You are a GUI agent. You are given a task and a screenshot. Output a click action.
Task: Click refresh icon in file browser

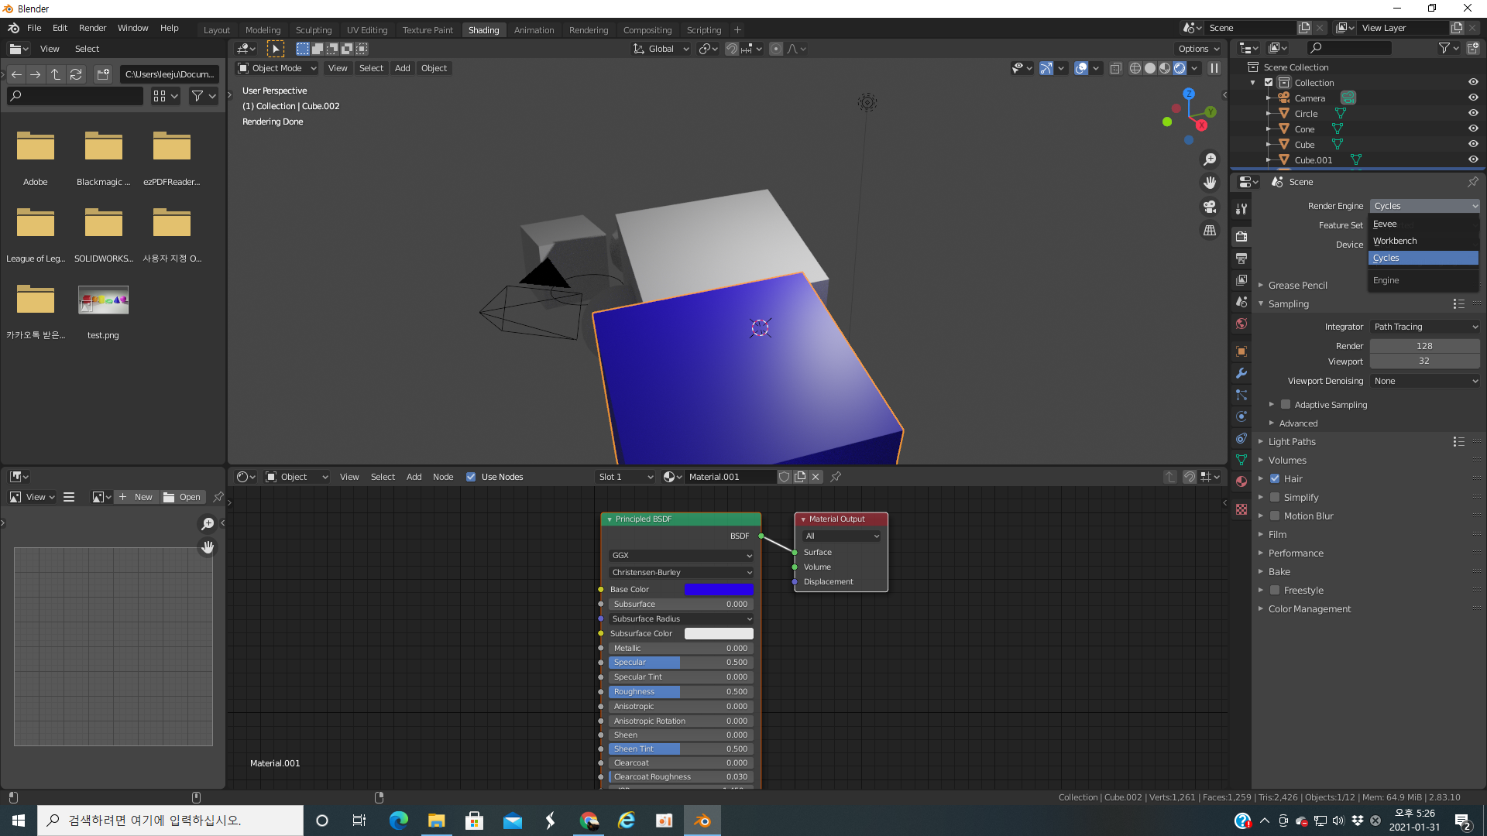pos(76,74)
